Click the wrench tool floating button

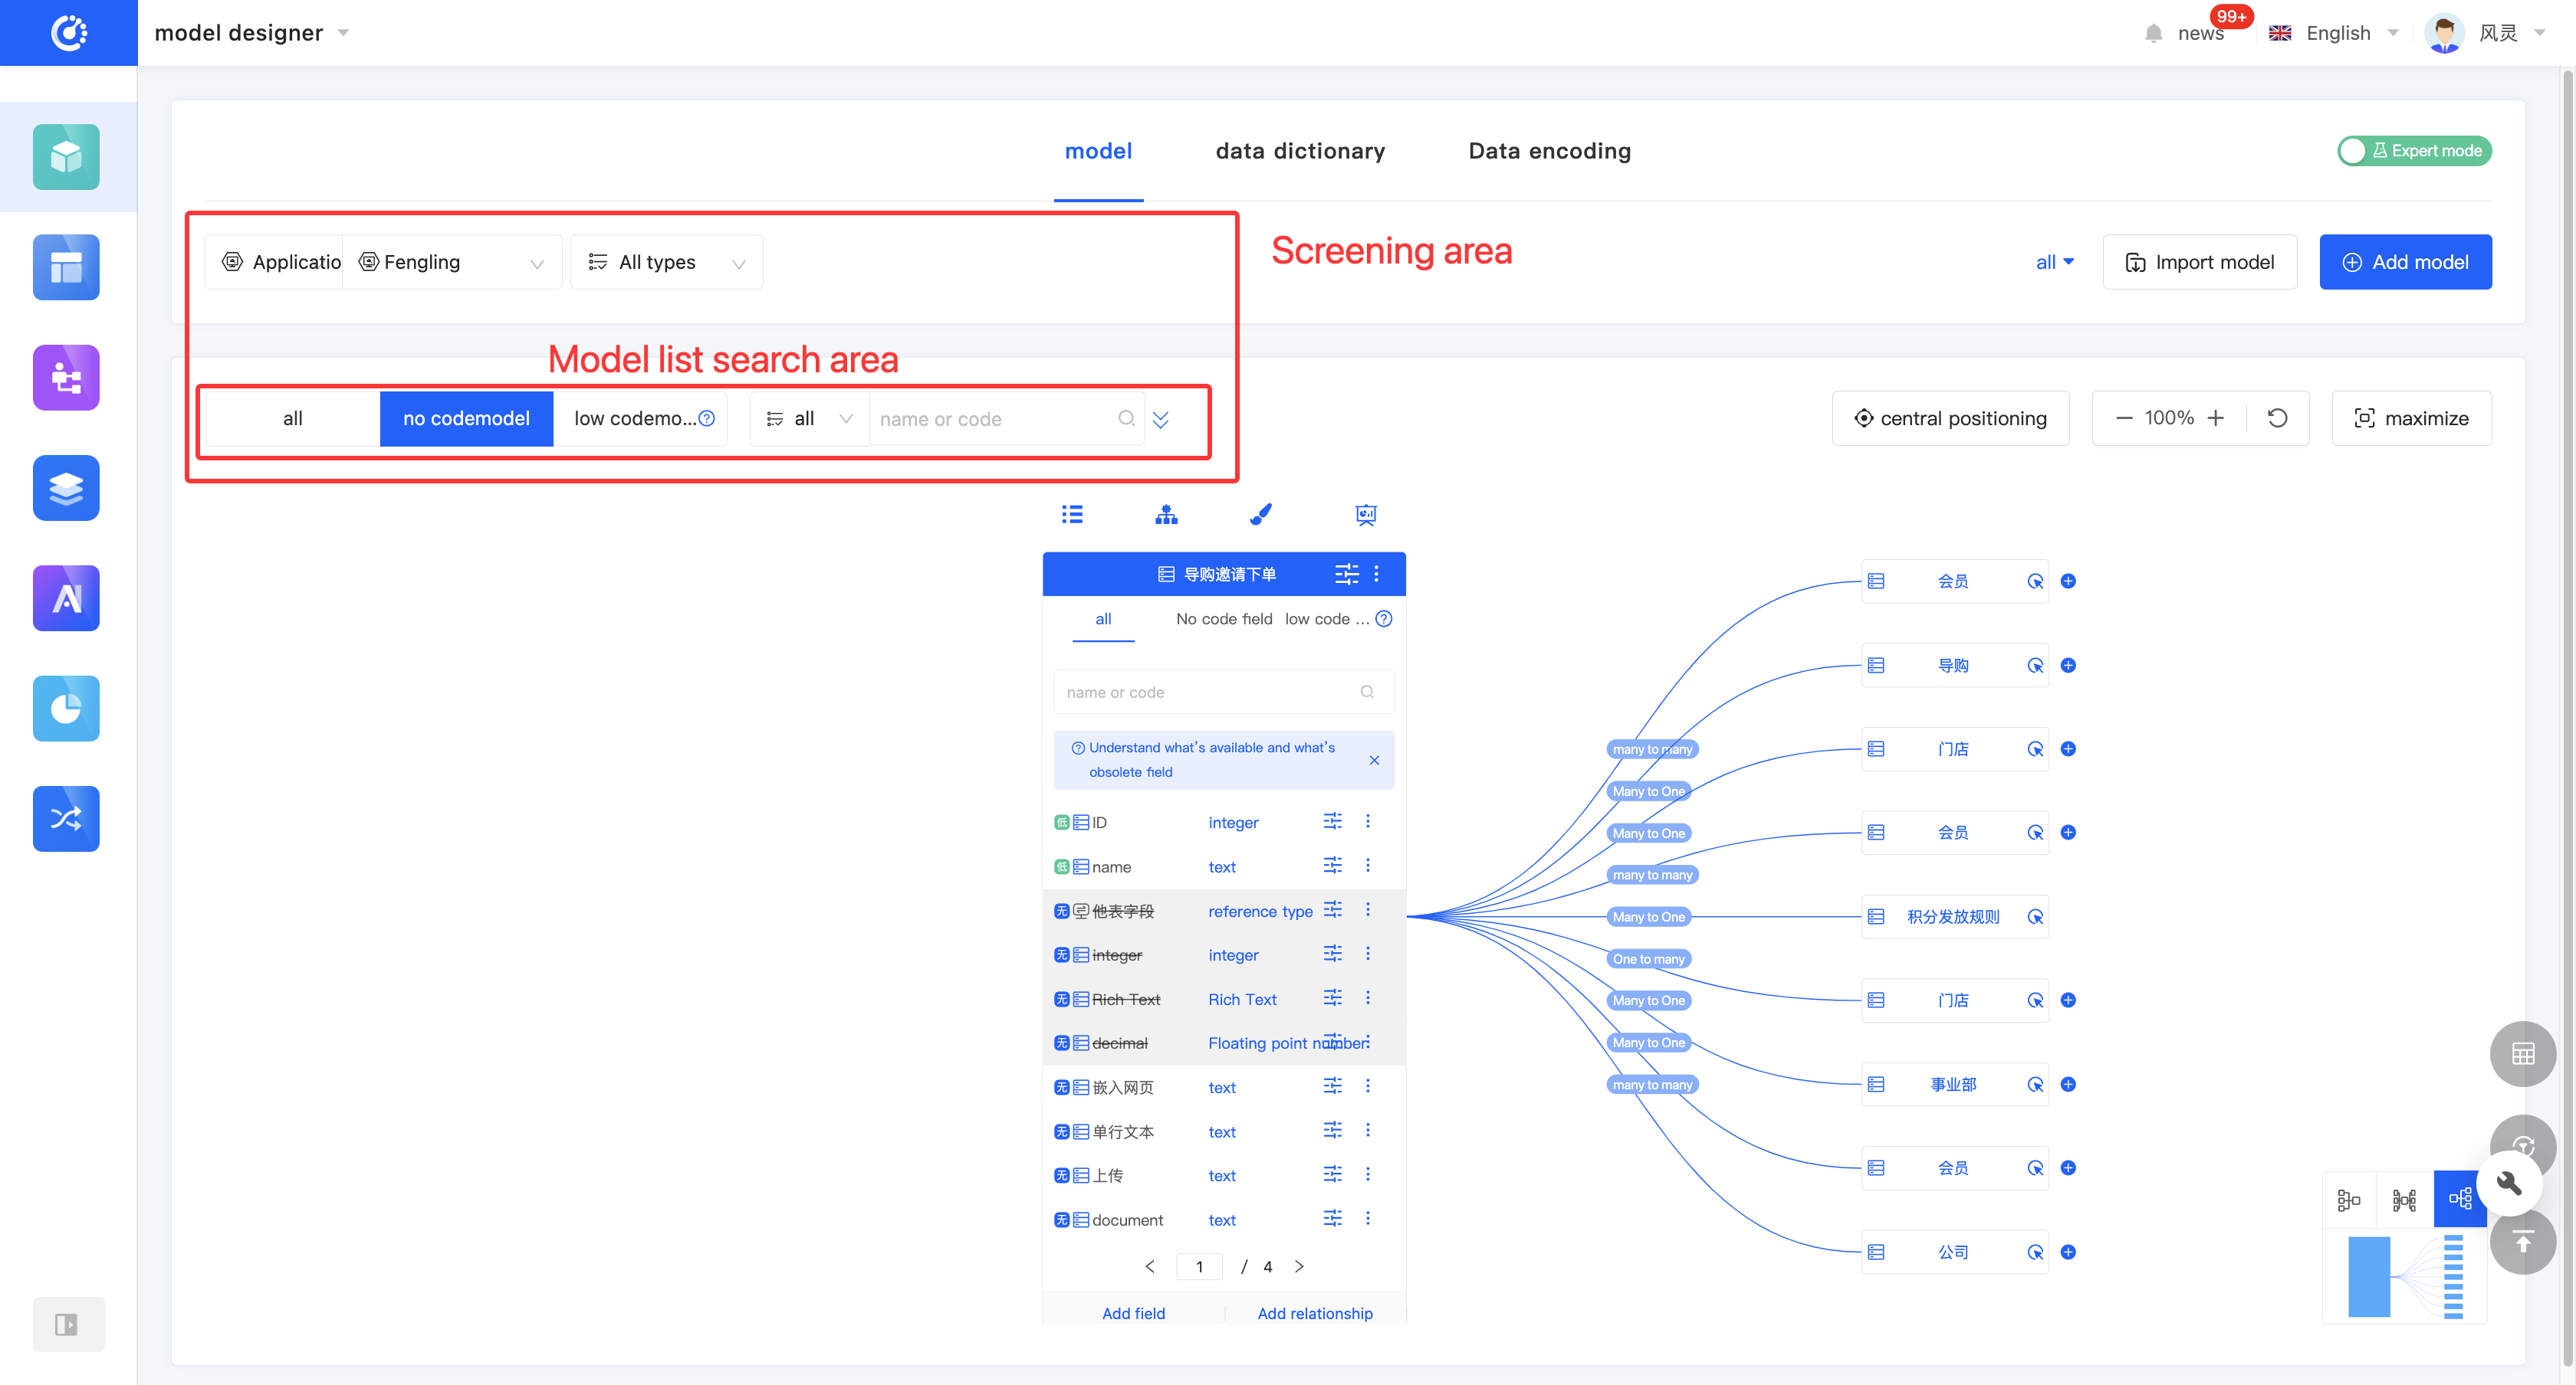tap(2509, 1184)
